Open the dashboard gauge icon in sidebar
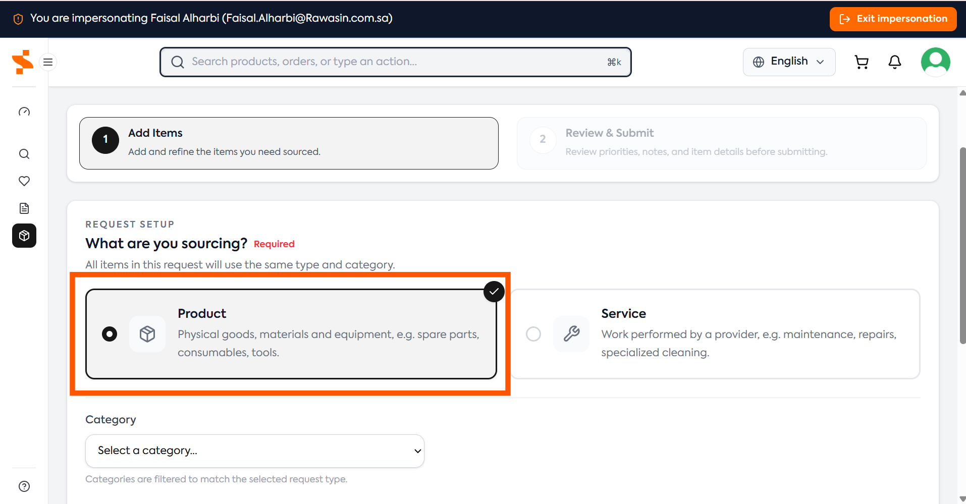This screenshot has width=966, height=504. point(24,112)
